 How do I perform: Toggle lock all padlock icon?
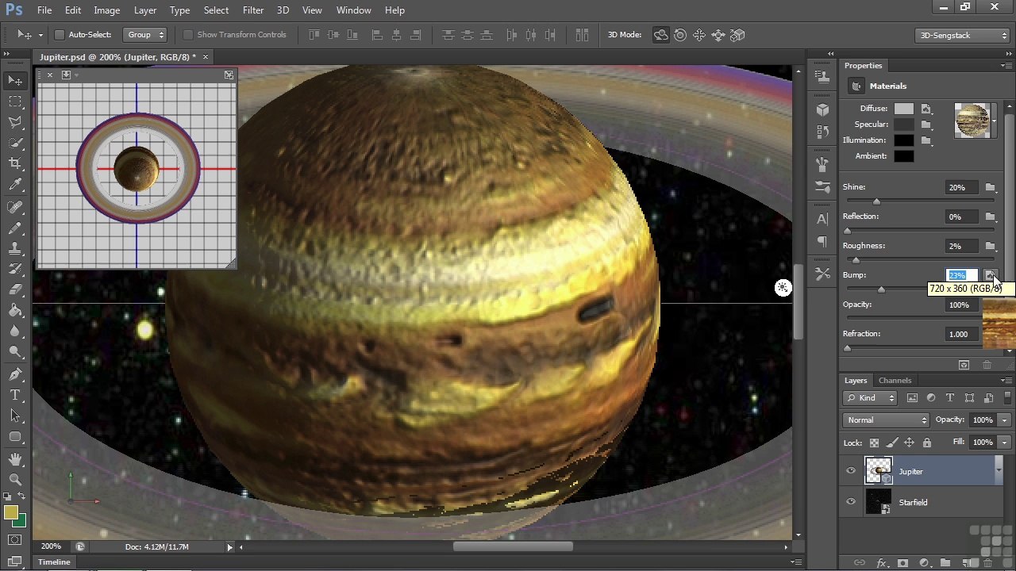click(926, 443)
